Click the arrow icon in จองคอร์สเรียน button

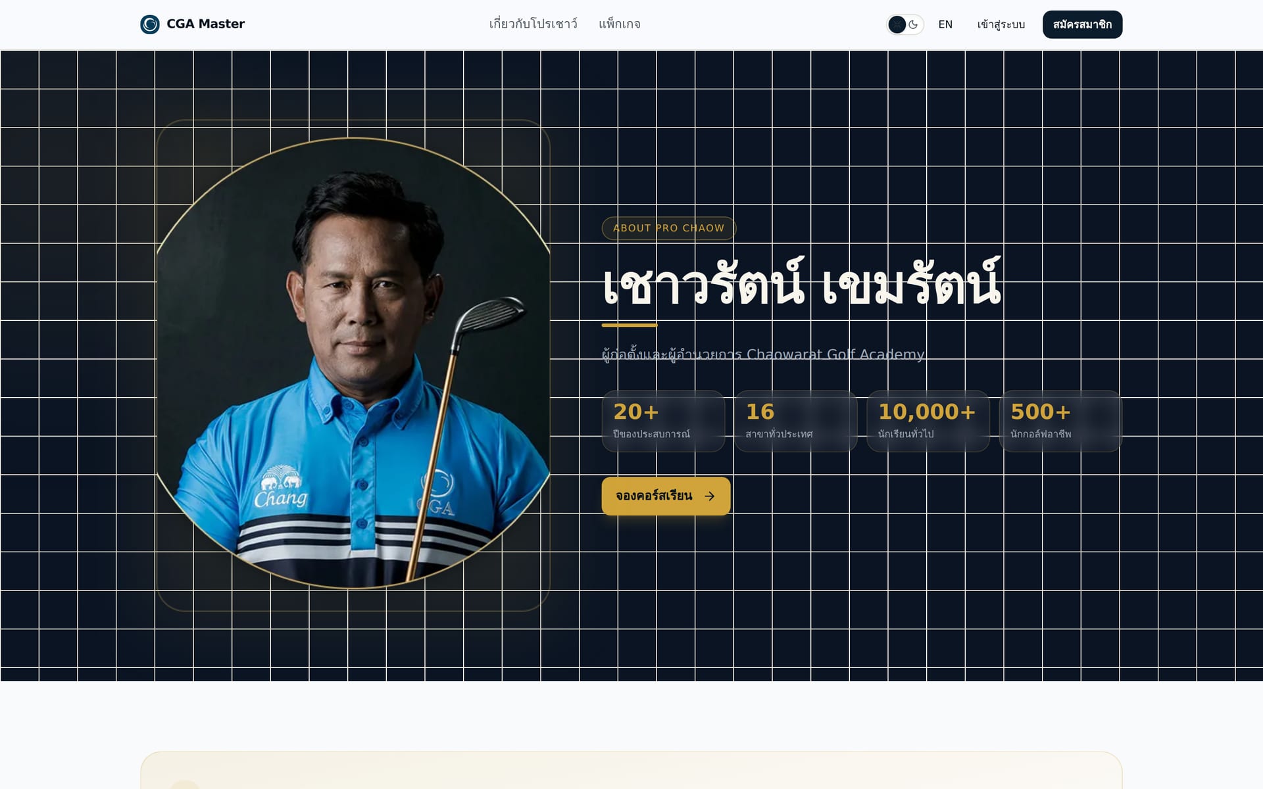point(709,496)
